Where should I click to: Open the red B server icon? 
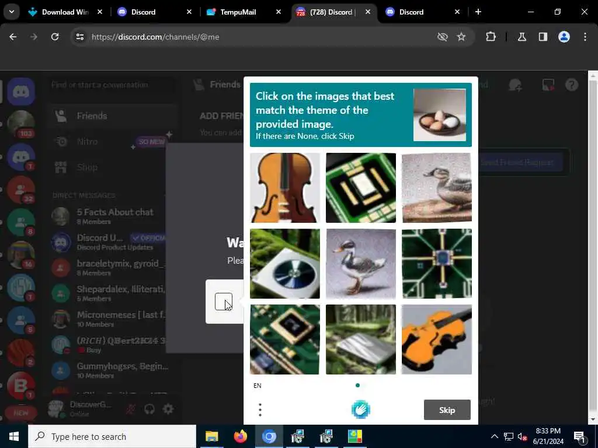point(21,385)
